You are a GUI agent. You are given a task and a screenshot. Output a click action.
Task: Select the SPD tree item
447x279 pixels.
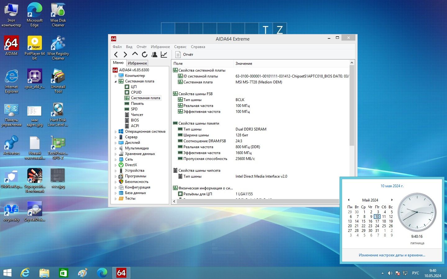click(134, 109)
